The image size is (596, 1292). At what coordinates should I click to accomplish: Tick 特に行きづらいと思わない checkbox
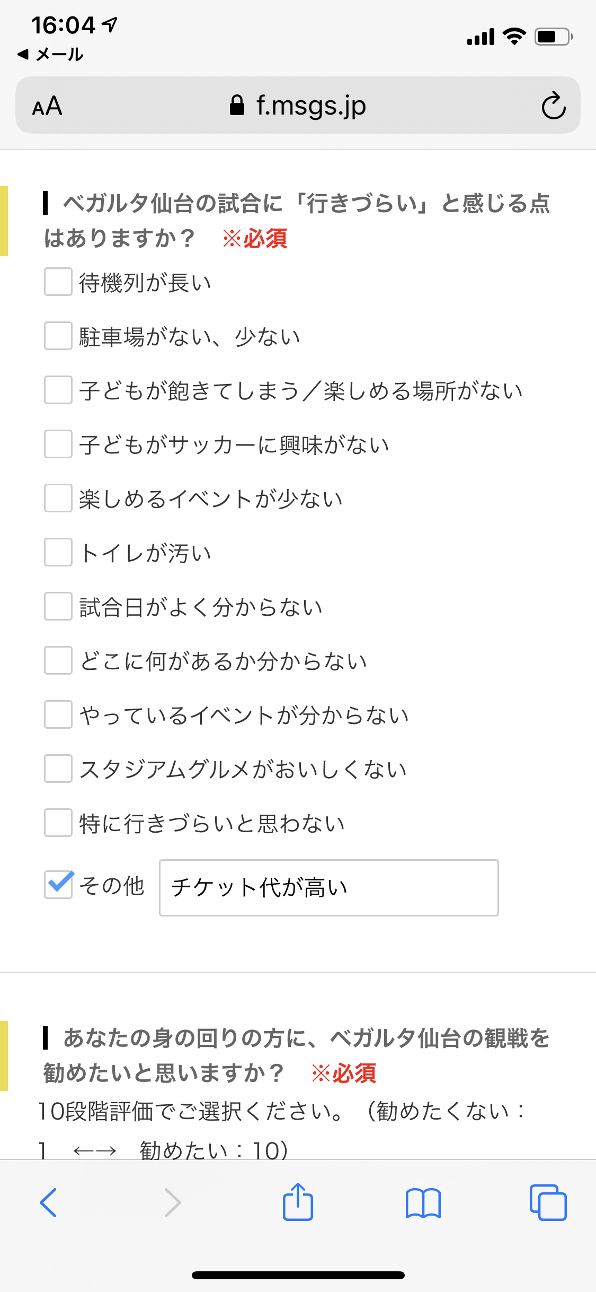58,823
